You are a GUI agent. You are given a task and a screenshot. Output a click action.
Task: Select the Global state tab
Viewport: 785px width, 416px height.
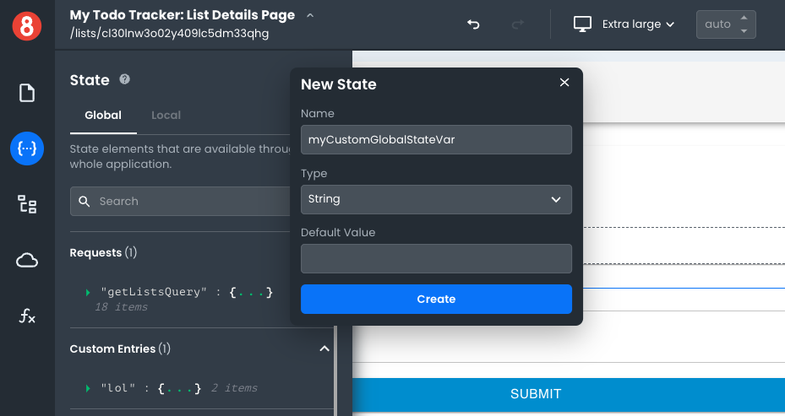(x=103, y=115)
